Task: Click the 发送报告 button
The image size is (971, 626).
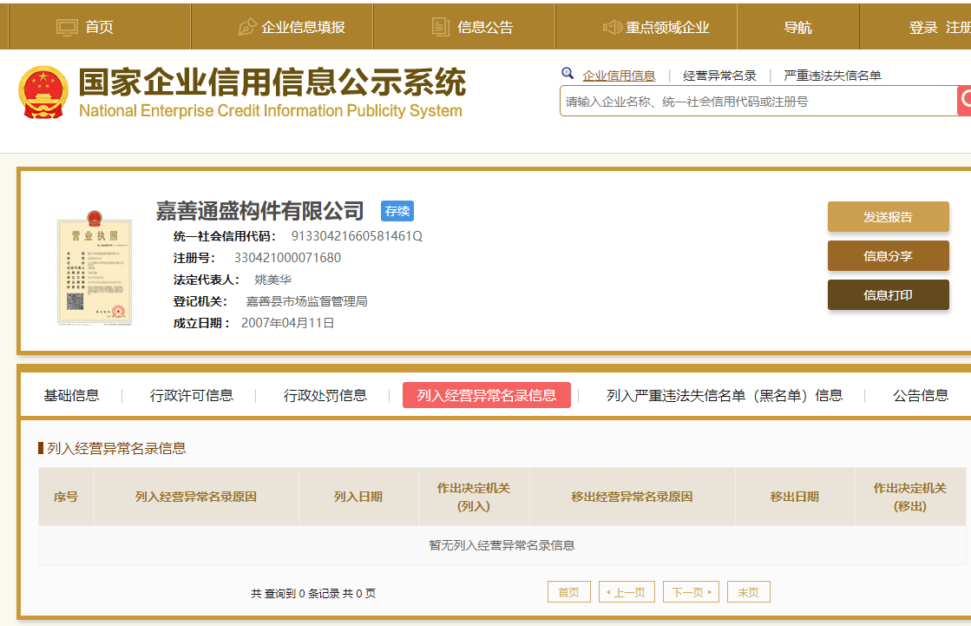Action: (x=888, y=217)
